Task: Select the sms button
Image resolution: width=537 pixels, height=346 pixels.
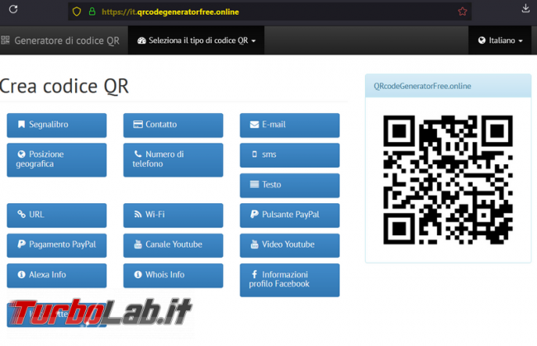Action: tap(289, 155)
